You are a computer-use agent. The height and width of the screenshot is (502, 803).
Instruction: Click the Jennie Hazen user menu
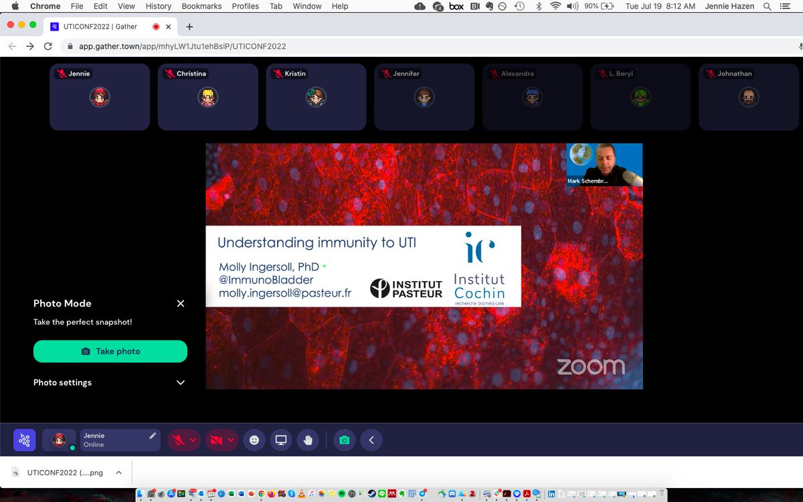[729, 6]
